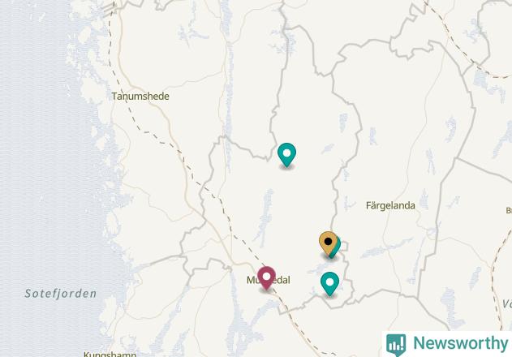Image resolution: width=512 pixels, height=357 pixels.
Task: Click the Sotefjorden water label
Action: (61, 294)
